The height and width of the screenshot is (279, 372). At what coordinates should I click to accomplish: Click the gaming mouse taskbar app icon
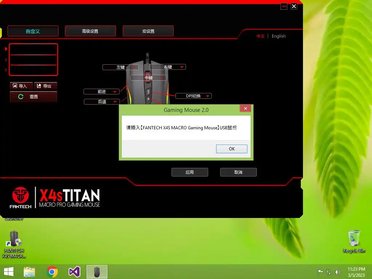tap(97, 272)
